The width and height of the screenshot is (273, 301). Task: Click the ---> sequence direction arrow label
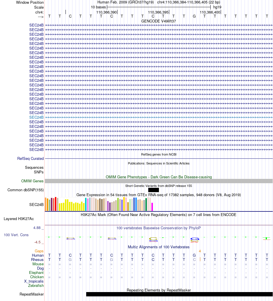click(x=41, y=17)
